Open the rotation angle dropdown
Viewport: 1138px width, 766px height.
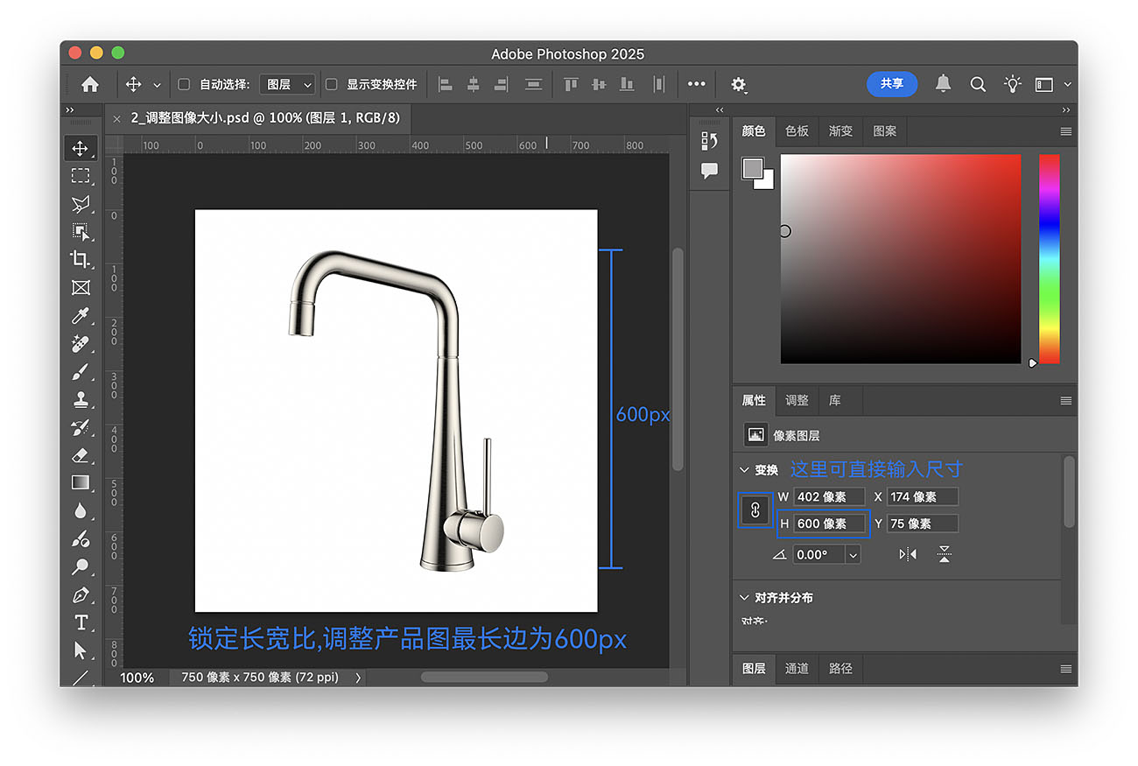click(x=852, y=554)
